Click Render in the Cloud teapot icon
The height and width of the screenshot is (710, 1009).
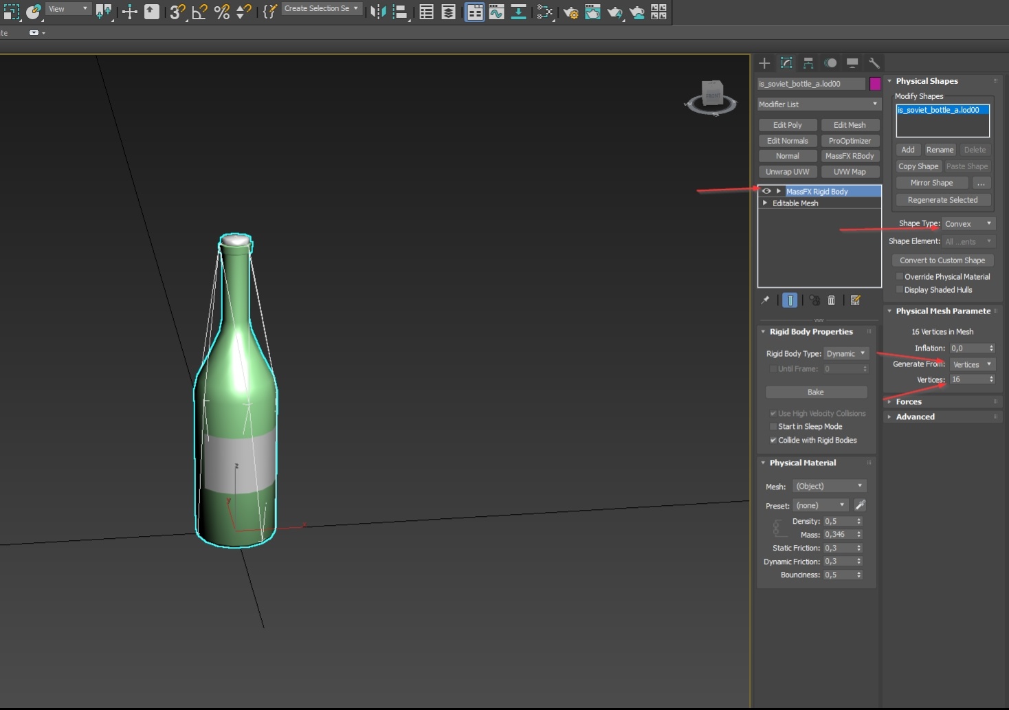[x=636, y=12]
